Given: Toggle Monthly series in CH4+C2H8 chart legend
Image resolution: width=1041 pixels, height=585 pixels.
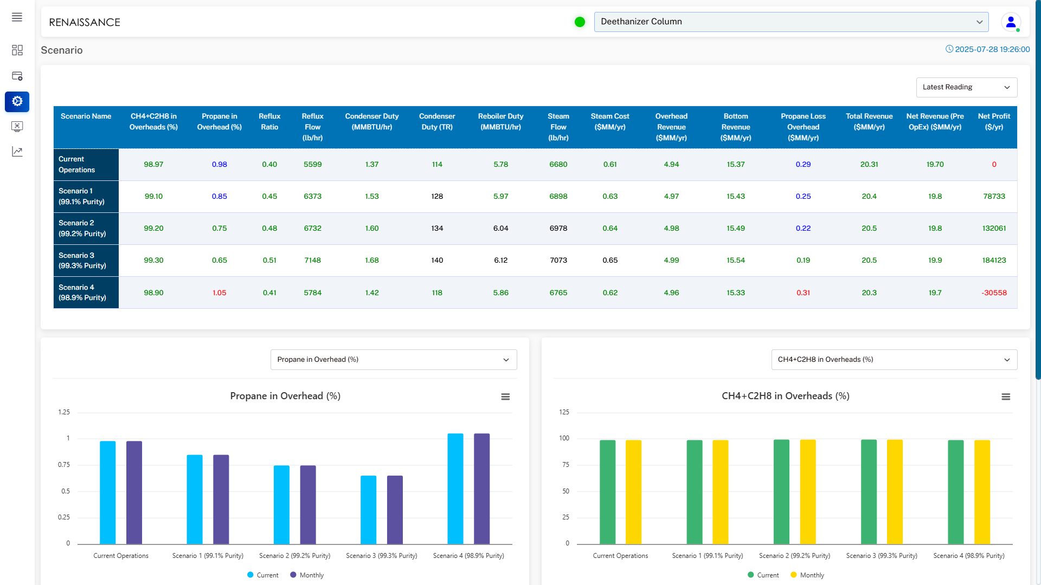Looking at the screenshot, I should [807, 575].
